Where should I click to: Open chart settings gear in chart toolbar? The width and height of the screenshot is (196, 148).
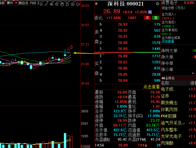coord(41,4)
